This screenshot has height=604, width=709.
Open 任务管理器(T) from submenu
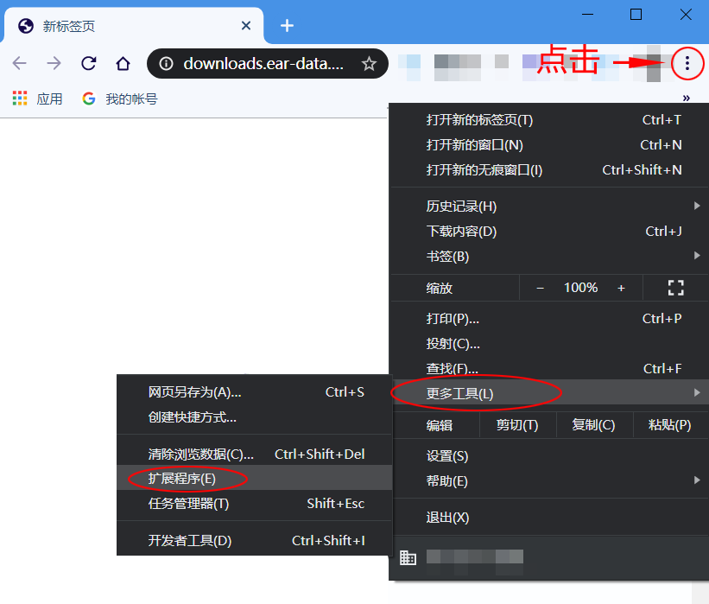(254, 503)
